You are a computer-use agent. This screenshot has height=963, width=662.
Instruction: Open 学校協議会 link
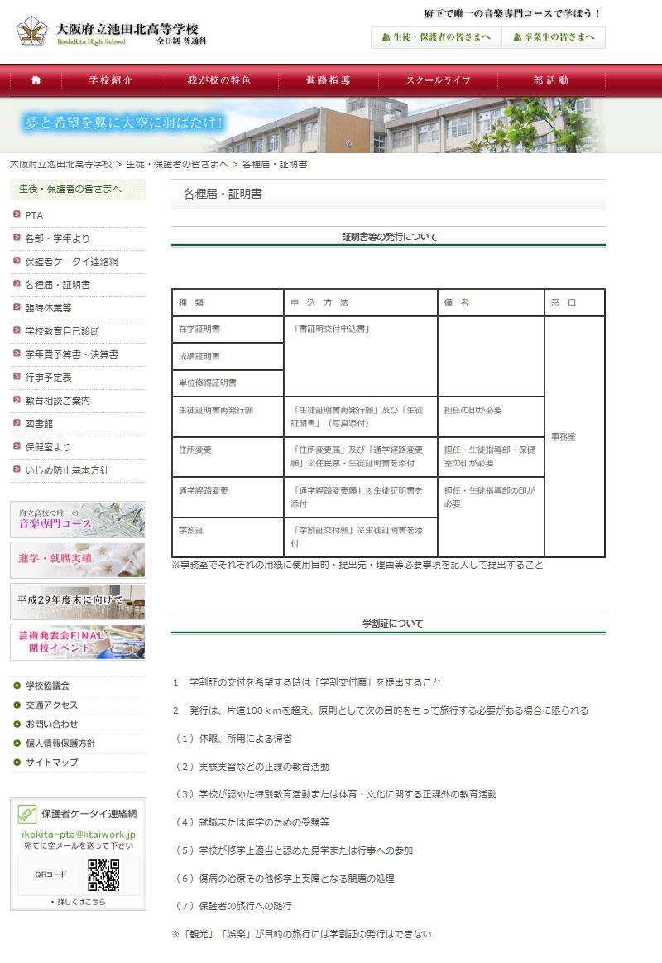pyautogui.click(x=47, y=686)
